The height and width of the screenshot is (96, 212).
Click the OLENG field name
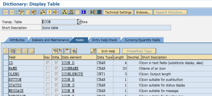14,74
